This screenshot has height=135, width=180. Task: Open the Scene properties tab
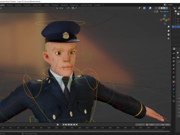point(174,69)
